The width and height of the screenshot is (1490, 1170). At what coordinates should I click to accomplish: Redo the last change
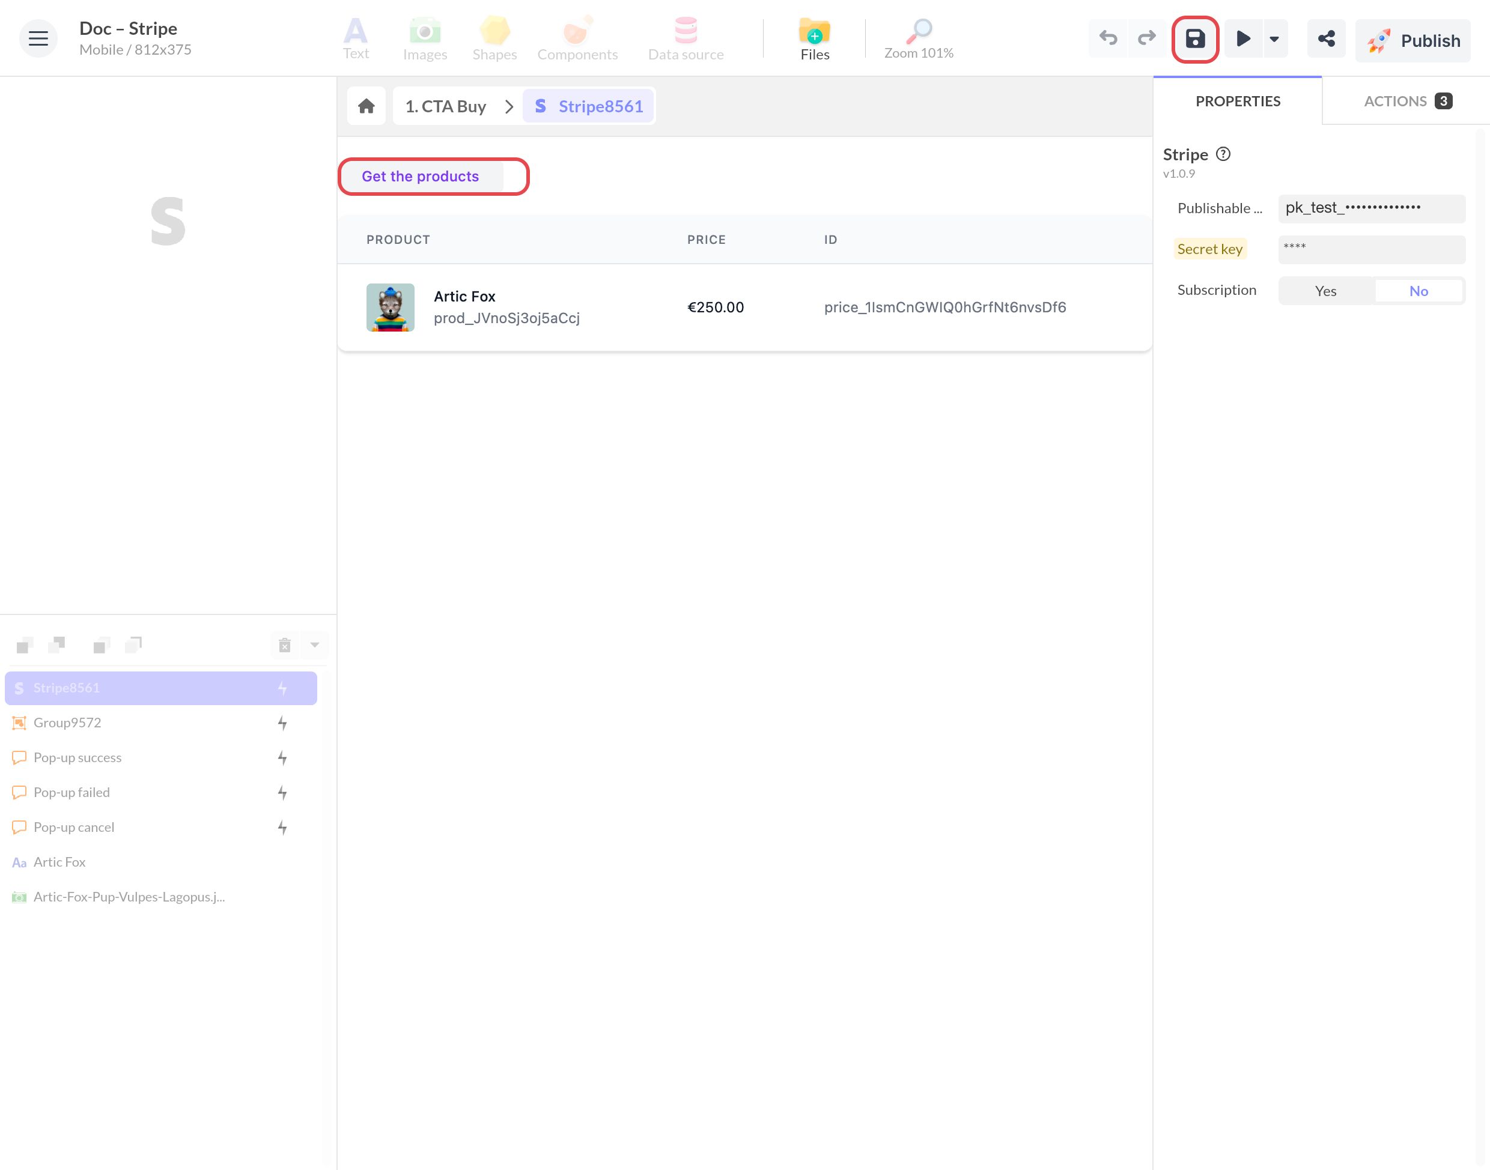tap(1147, 38)
